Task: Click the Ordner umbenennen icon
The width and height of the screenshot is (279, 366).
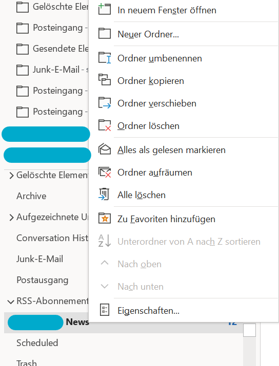Action: 105,58
